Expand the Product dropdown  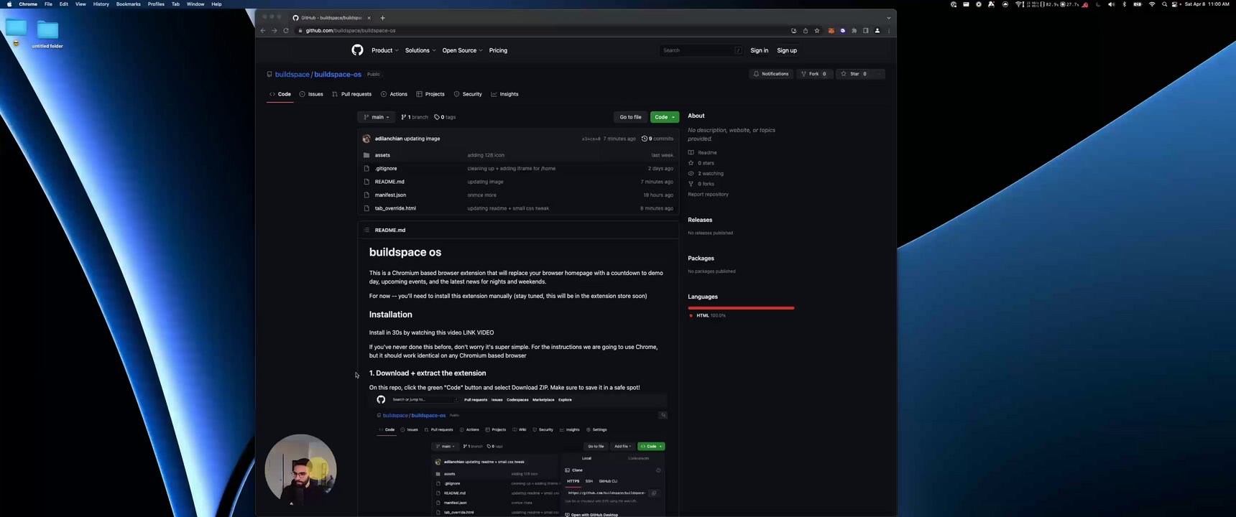(x=385, y=50)
